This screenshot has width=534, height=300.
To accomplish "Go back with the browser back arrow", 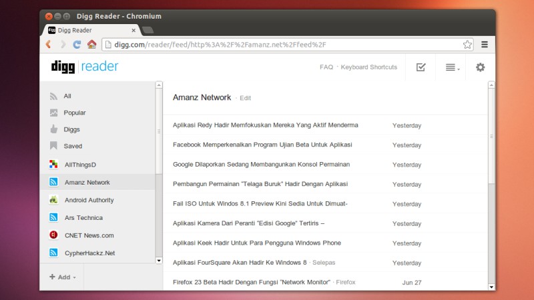I will 49,44.
